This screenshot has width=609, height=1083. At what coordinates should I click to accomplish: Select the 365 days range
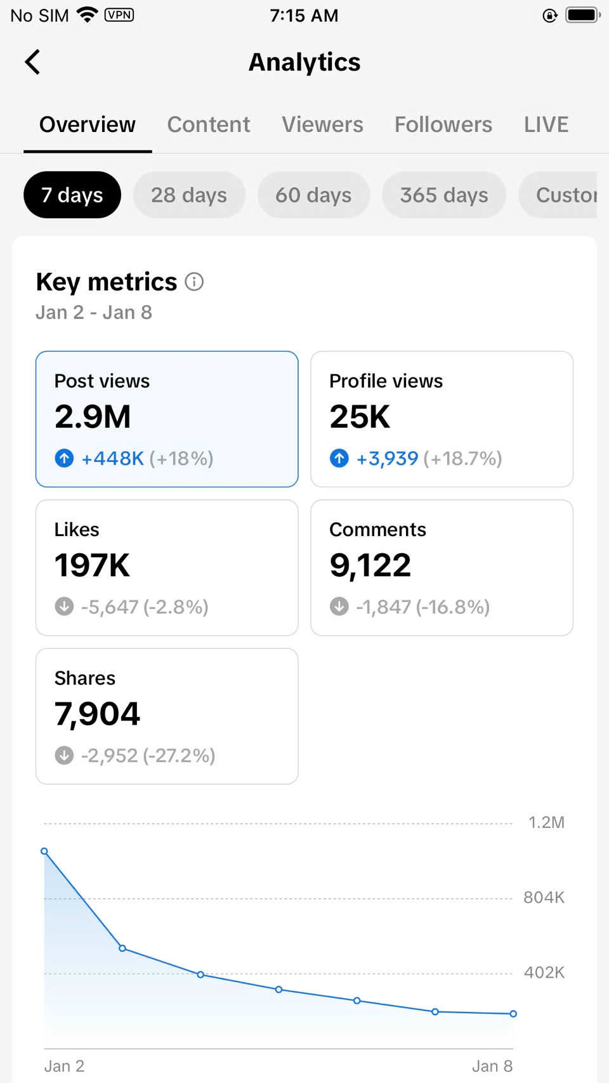tap(444, 195)
